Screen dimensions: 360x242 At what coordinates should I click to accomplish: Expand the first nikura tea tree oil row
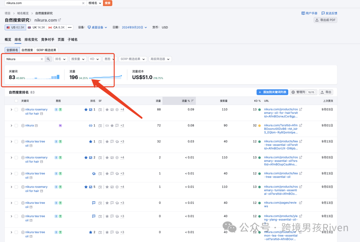pos(11,142)
